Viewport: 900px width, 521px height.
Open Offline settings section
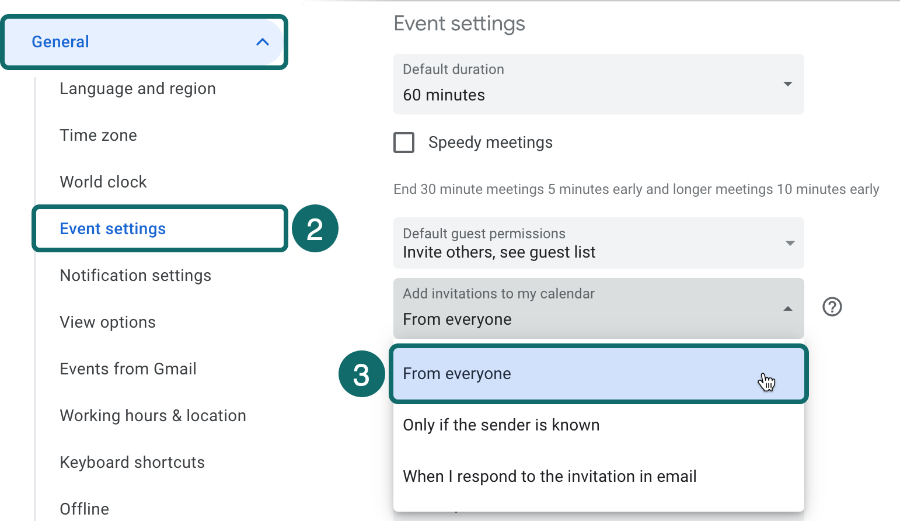(85, 509)
